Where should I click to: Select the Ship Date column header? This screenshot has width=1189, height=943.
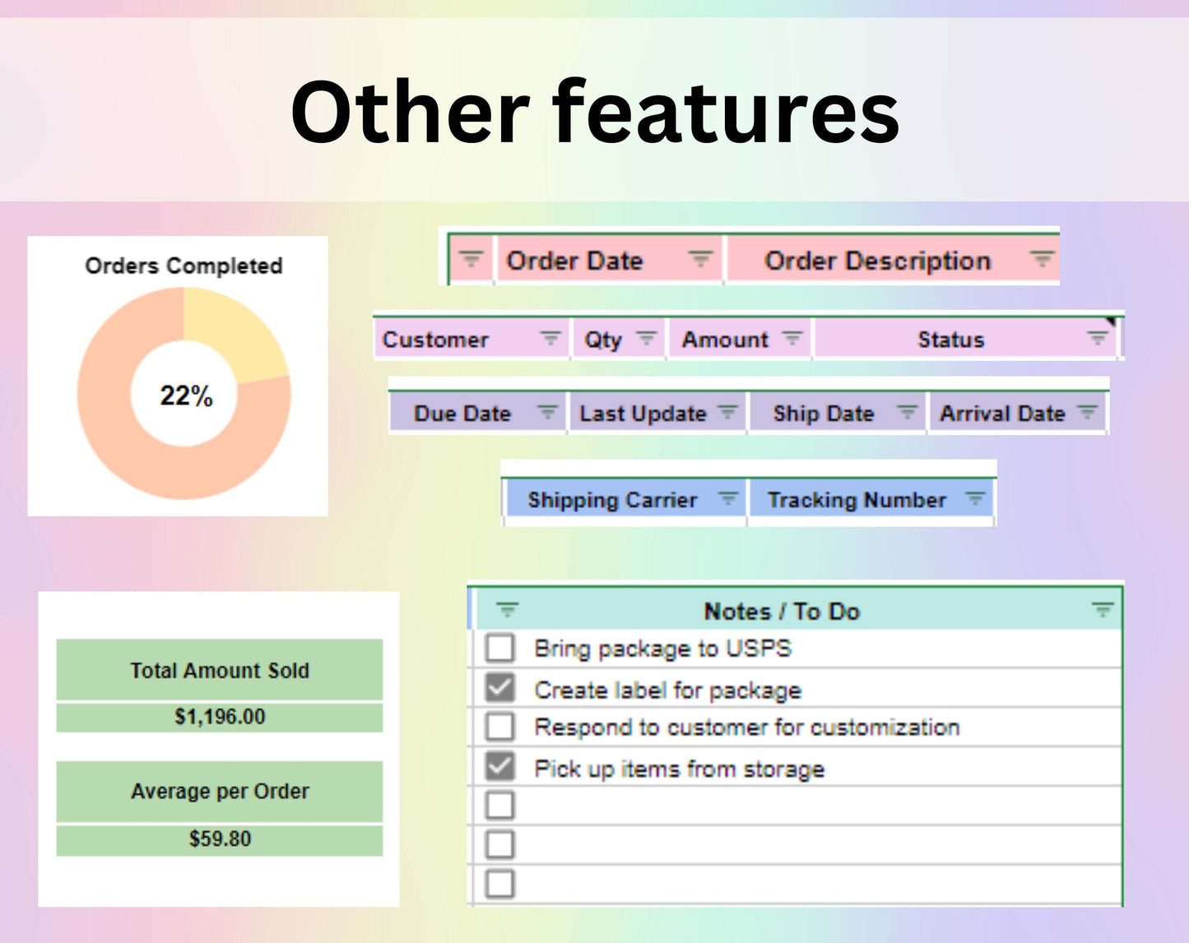click(x=823, y=414)
